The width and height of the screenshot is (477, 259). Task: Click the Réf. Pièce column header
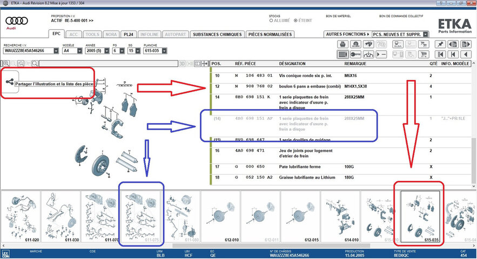[245, 64]
